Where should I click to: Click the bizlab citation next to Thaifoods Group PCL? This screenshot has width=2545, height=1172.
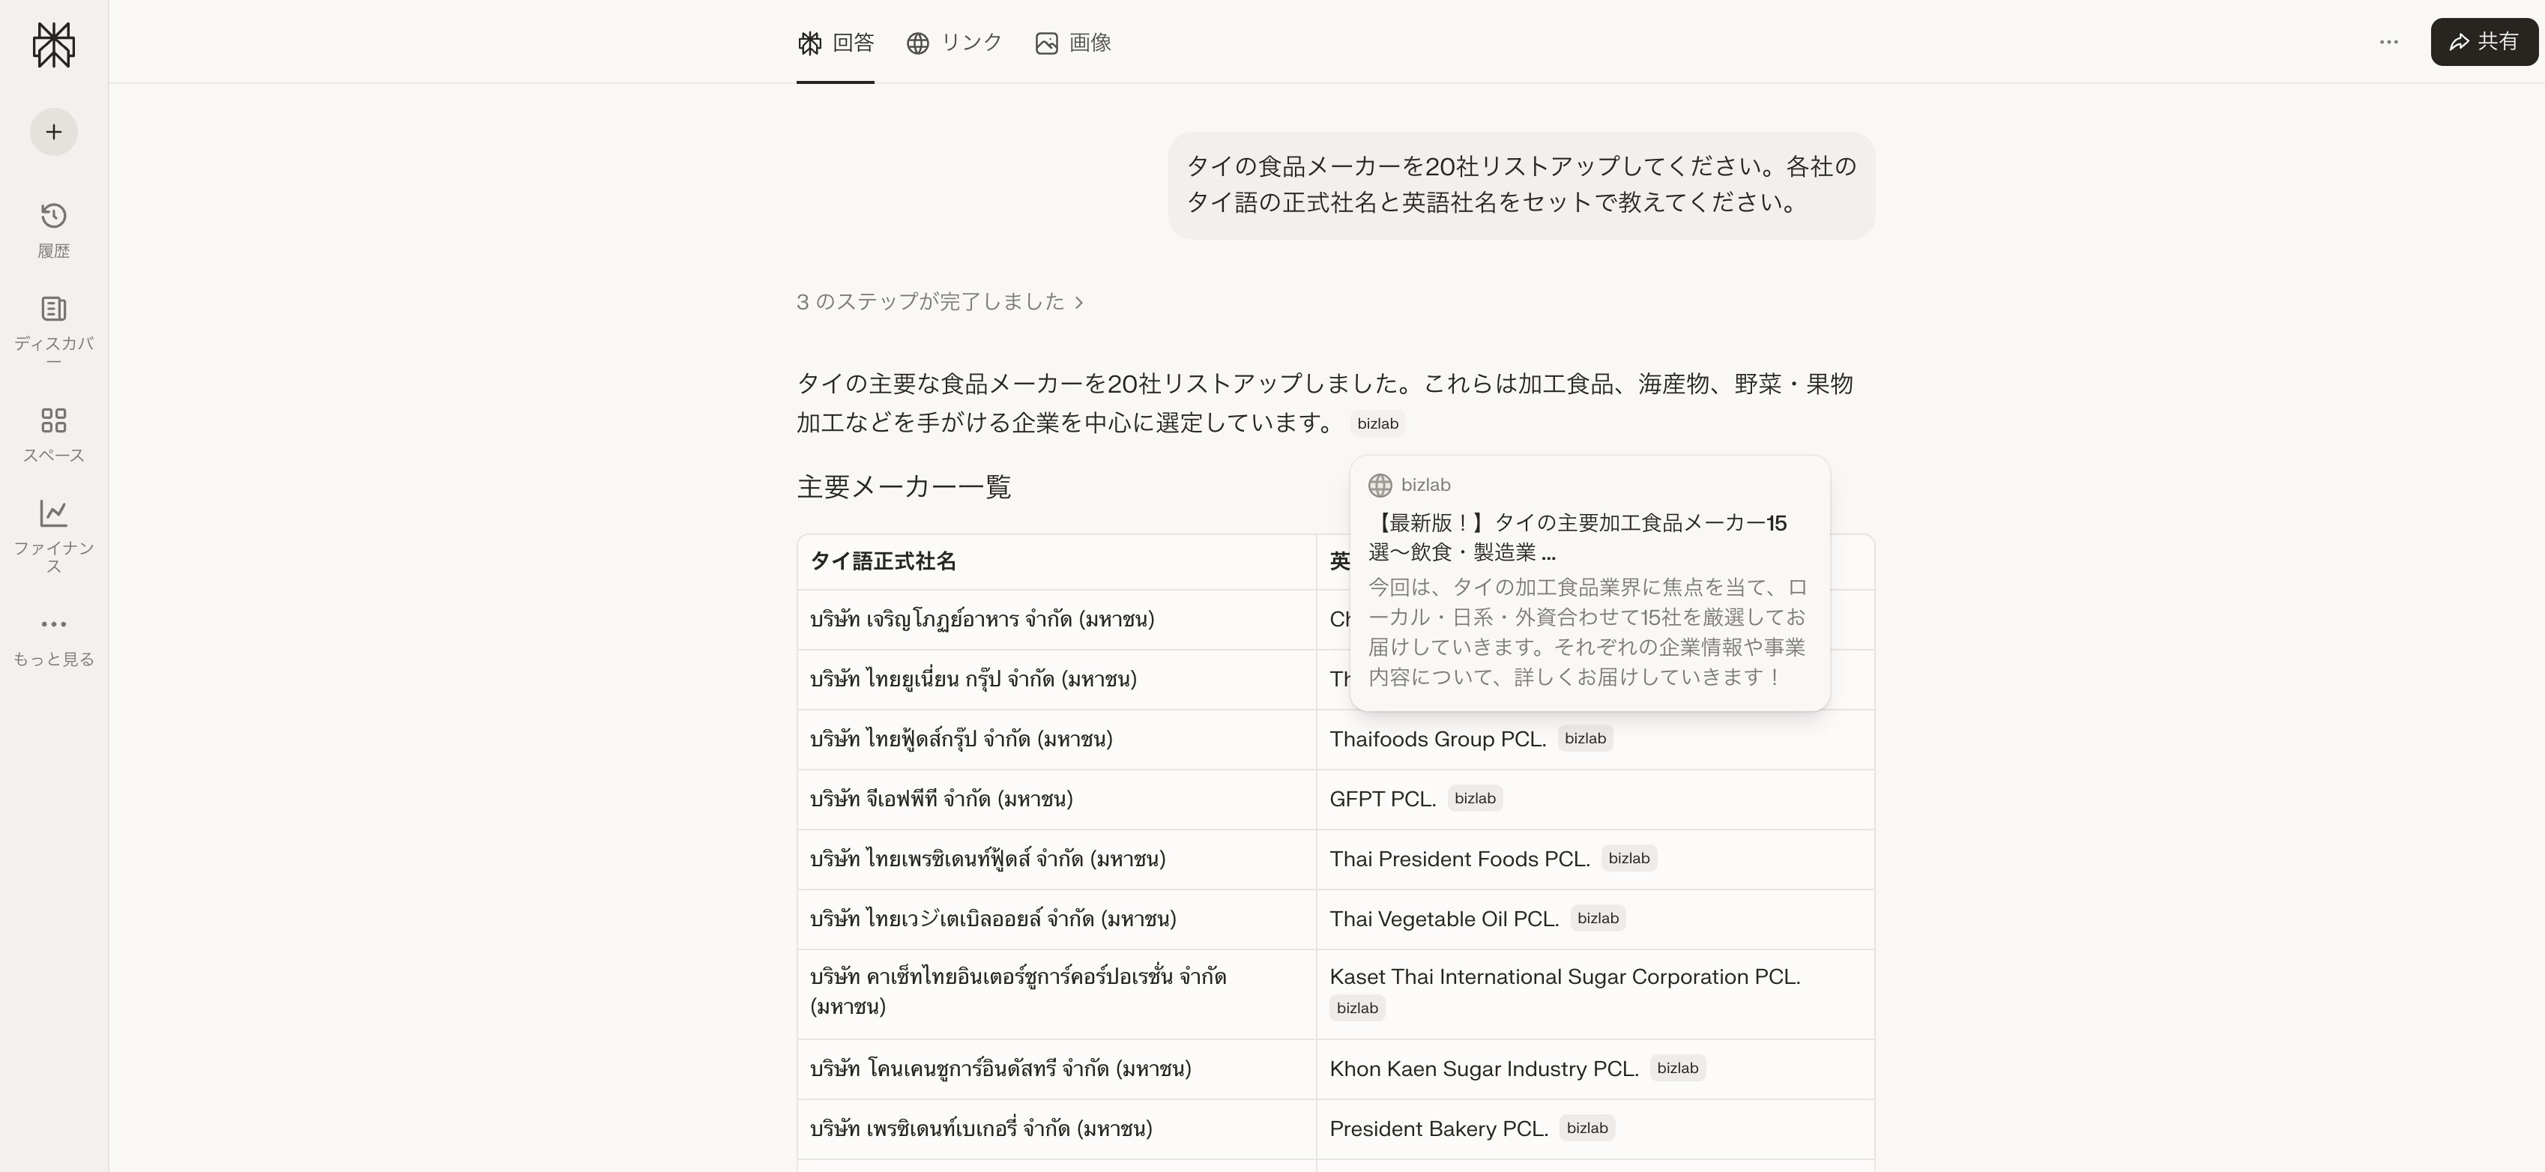(x=1586, y=738)
